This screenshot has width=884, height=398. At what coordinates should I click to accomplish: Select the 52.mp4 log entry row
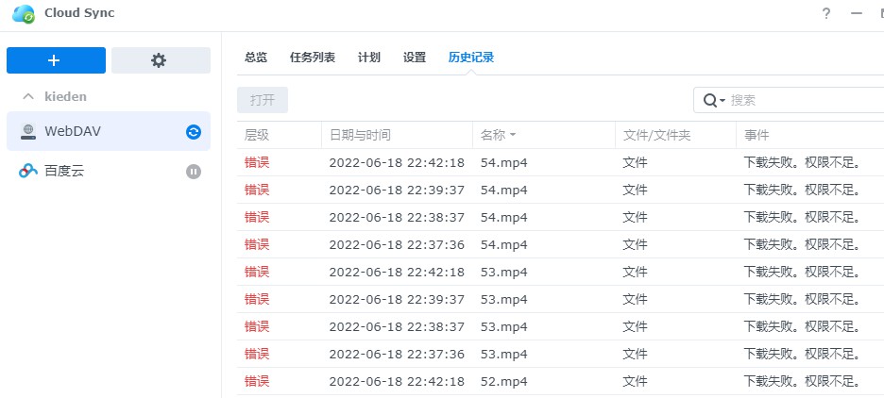[560, 382]
